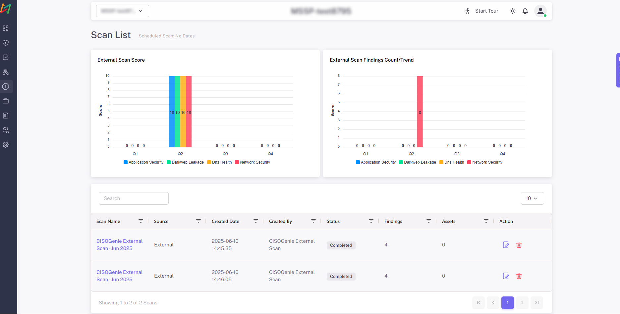Screen dimensions: 620x314
Task: Edit the first scan row
Action: click(x=506, y=245)
